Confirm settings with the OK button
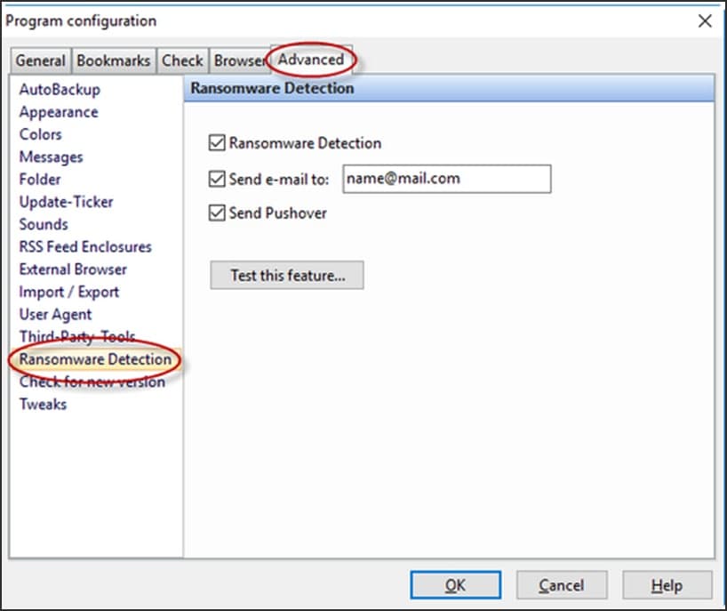Viewport: 727px width, 611px height. [x=455, y=585]
